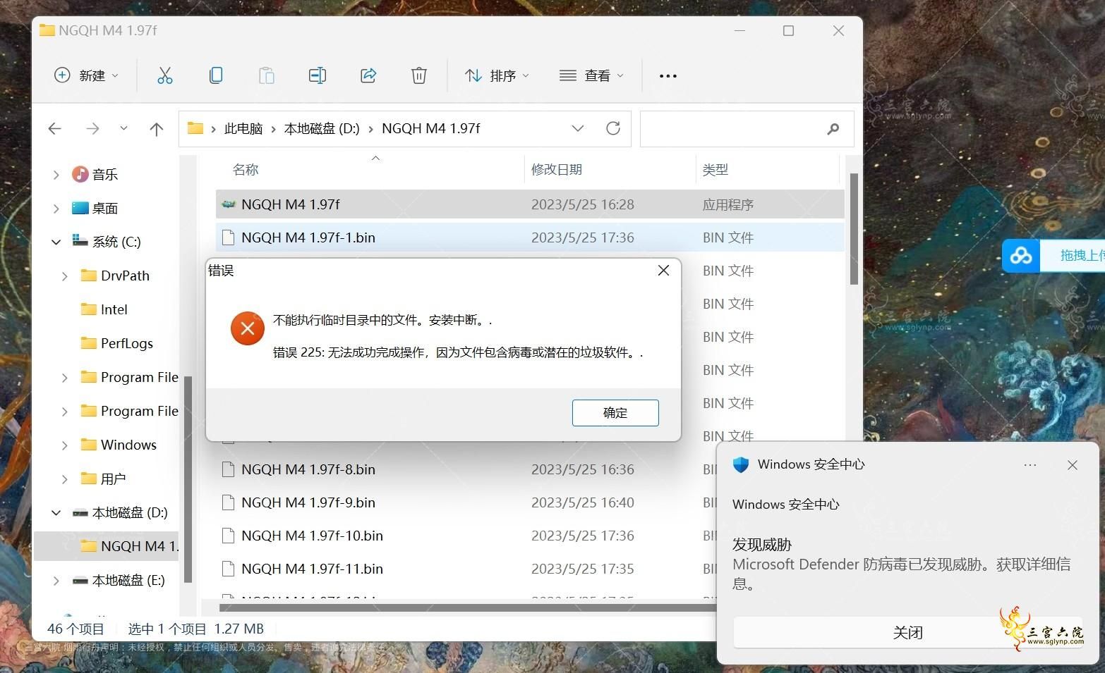Viewport: 1105px width, 673px height.
Task: Select 本地磁盘 (E:) in tree
Action: pyautogui.click(x=119, y=580)
